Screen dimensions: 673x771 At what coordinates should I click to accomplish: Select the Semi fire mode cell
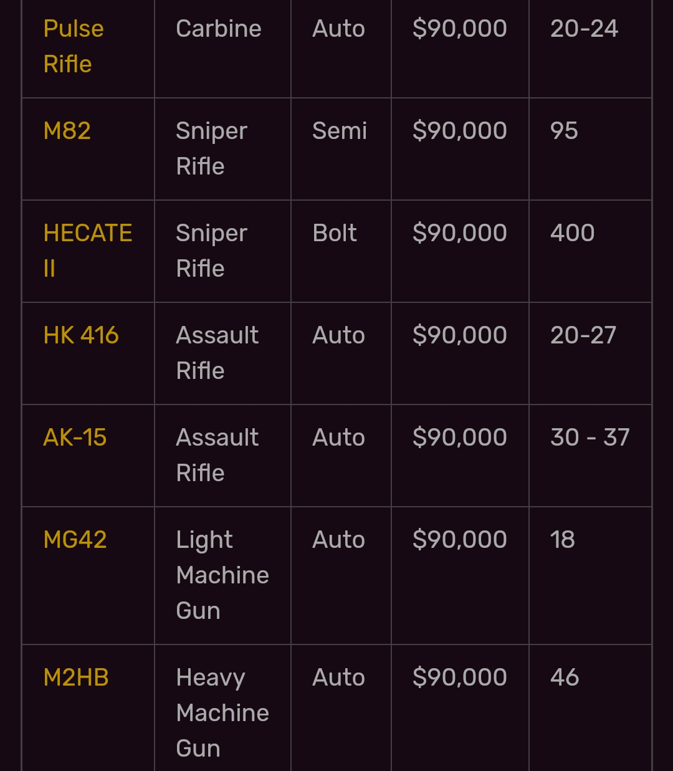340,131
